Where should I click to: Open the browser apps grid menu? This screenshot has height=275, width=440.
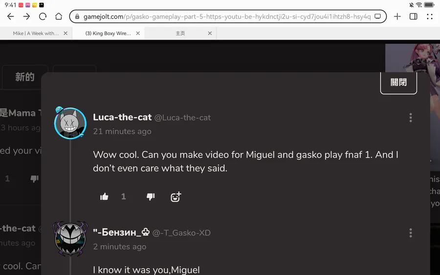click(x=429, y=17)
